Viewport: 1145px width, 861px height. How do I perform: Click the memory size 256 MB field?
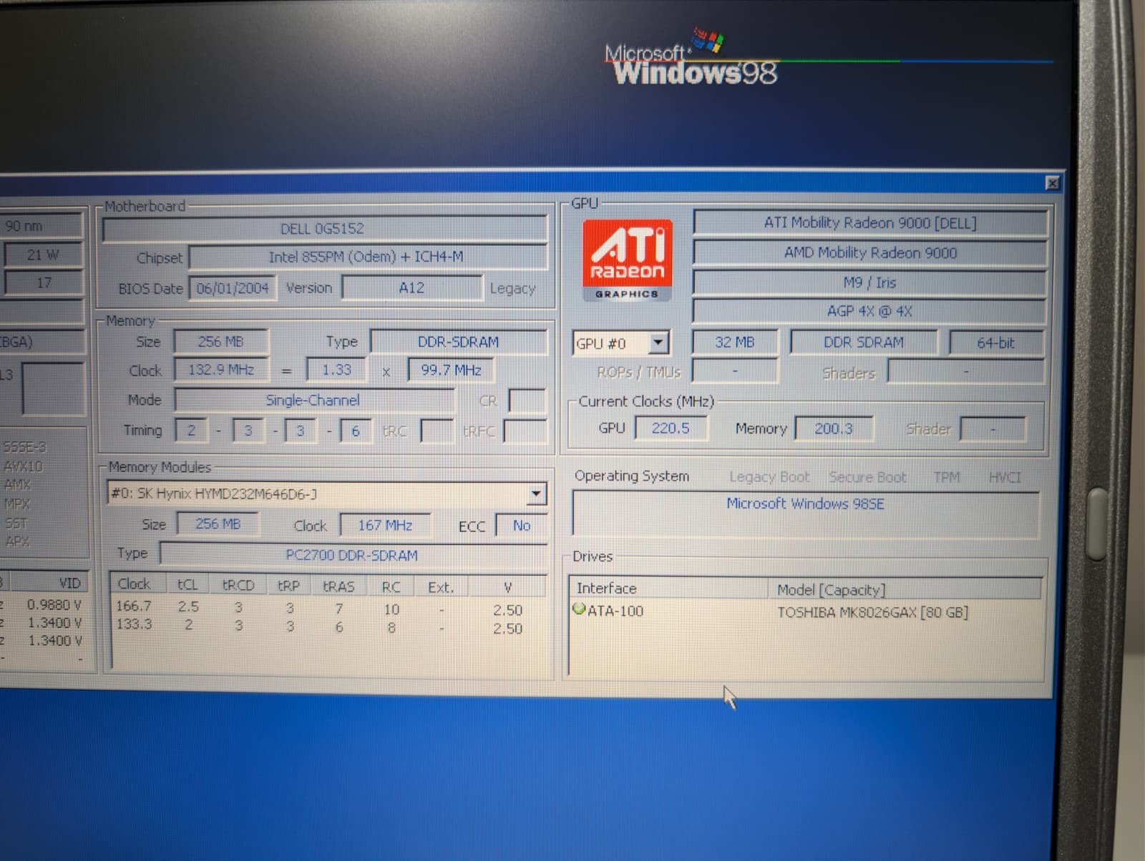[221, 342]
